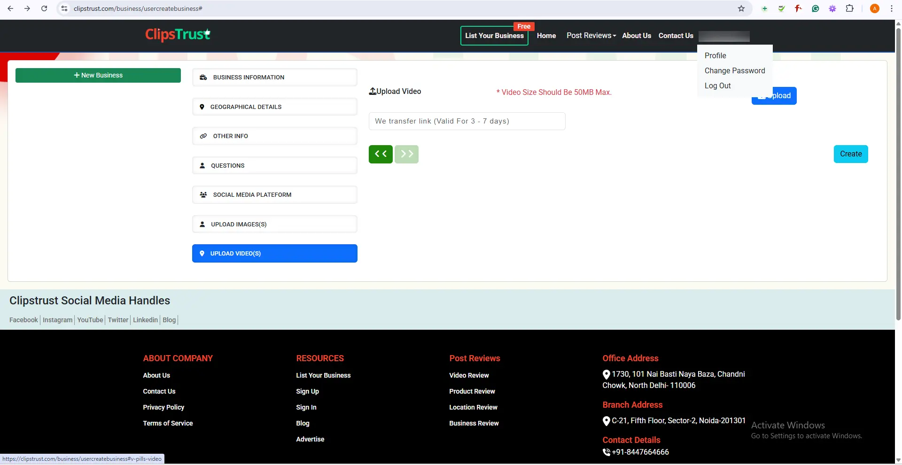Viewport: 902px width, 465px height.
Task: Choose Change Password from user menu
Action: coord(735,70)
